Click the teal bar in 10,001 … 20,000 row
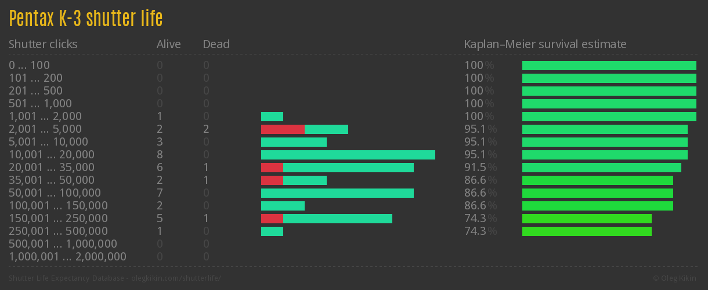The image size is (708, 290). (x=348, y=155)
